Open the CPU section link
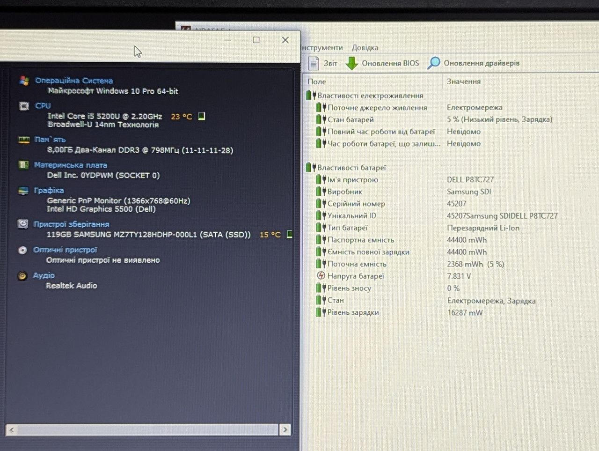The width and height of the screenshot is (599, 451). (43, 106)
